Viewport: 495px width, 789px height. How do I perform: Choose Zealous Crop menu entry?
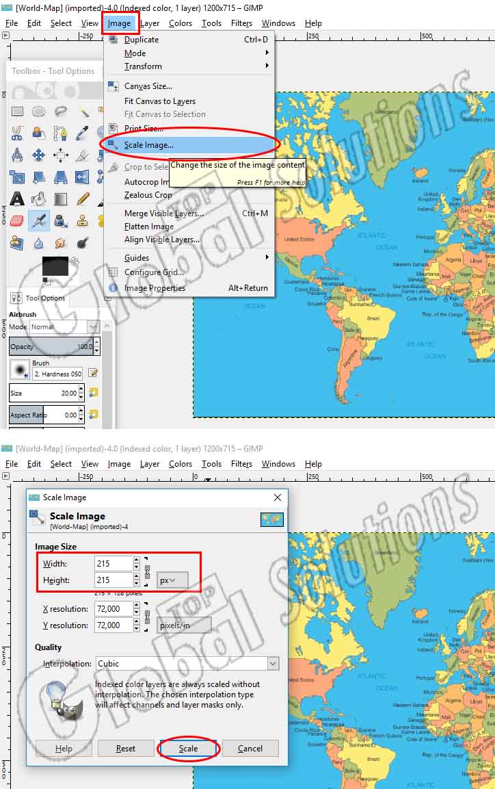pyautogui.click(x=189, y=195)
